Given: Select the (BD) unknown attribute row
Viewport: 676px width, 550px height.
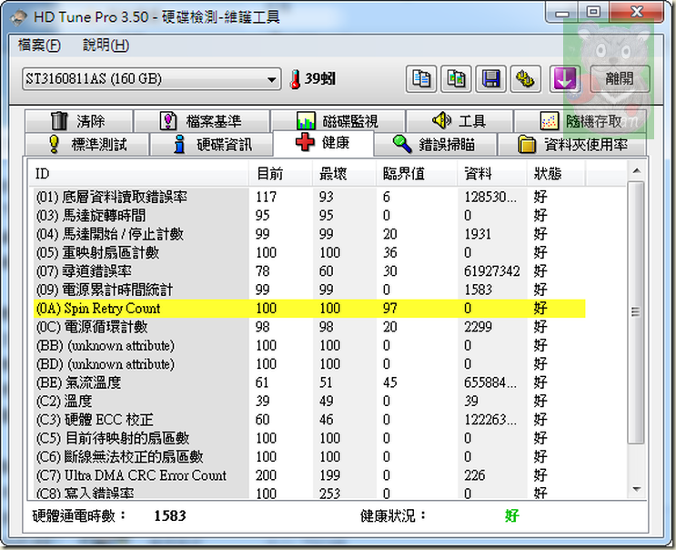Looking at the screenshot, I should [x=309, y=364].
